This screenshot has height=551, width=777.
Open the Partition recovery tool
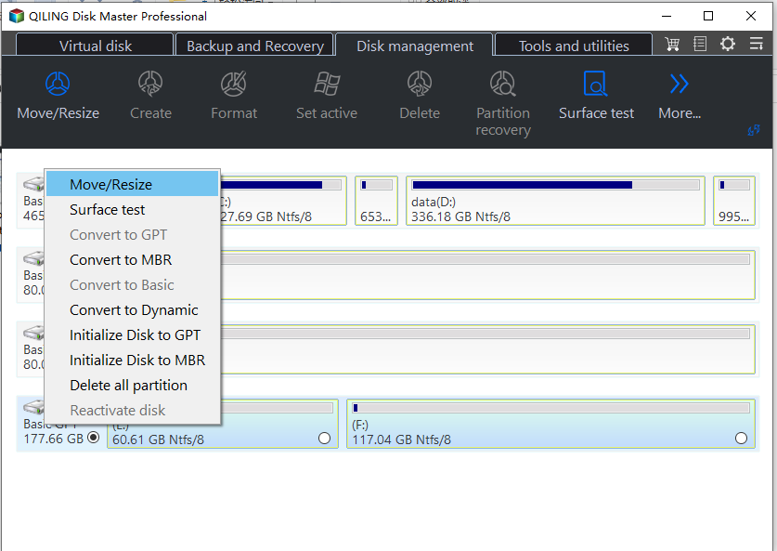502,84
